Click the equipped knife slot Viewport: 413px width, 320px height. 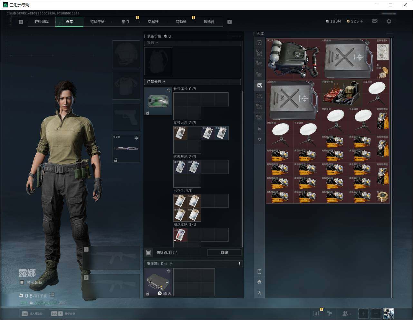(126, 149)
